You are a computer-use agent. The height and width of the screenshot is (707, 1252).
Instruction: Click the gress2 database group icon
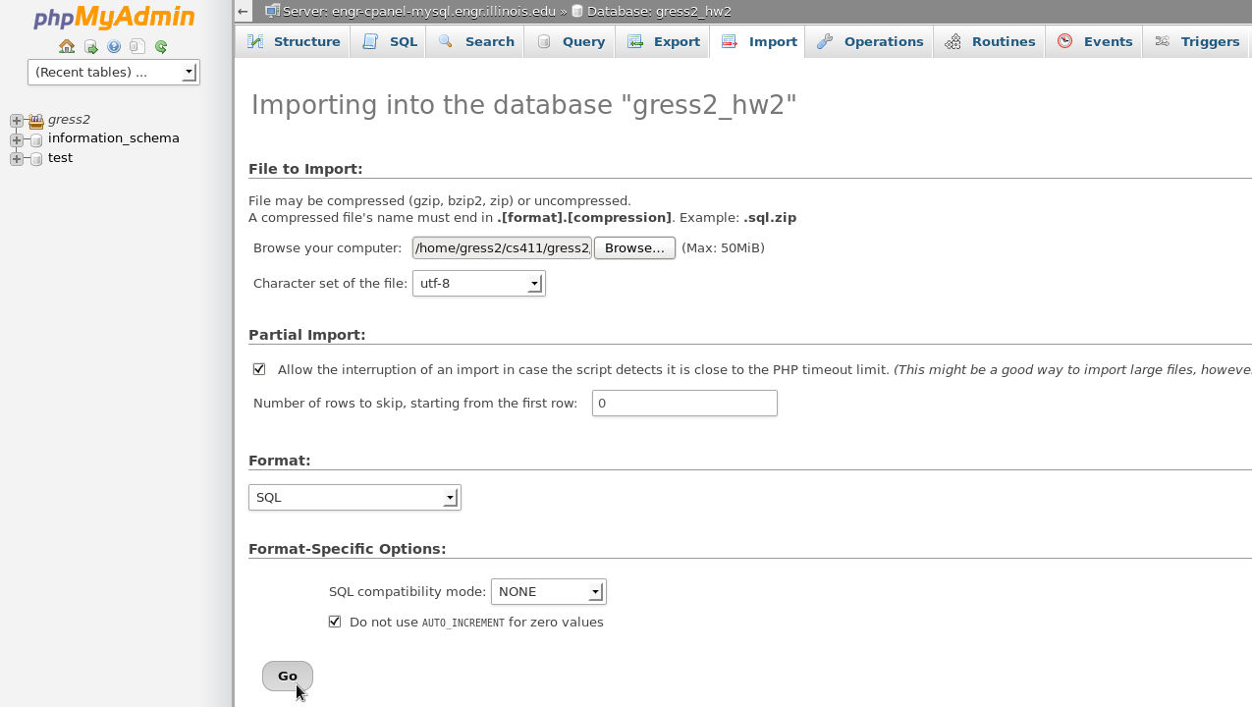[36, 121]
